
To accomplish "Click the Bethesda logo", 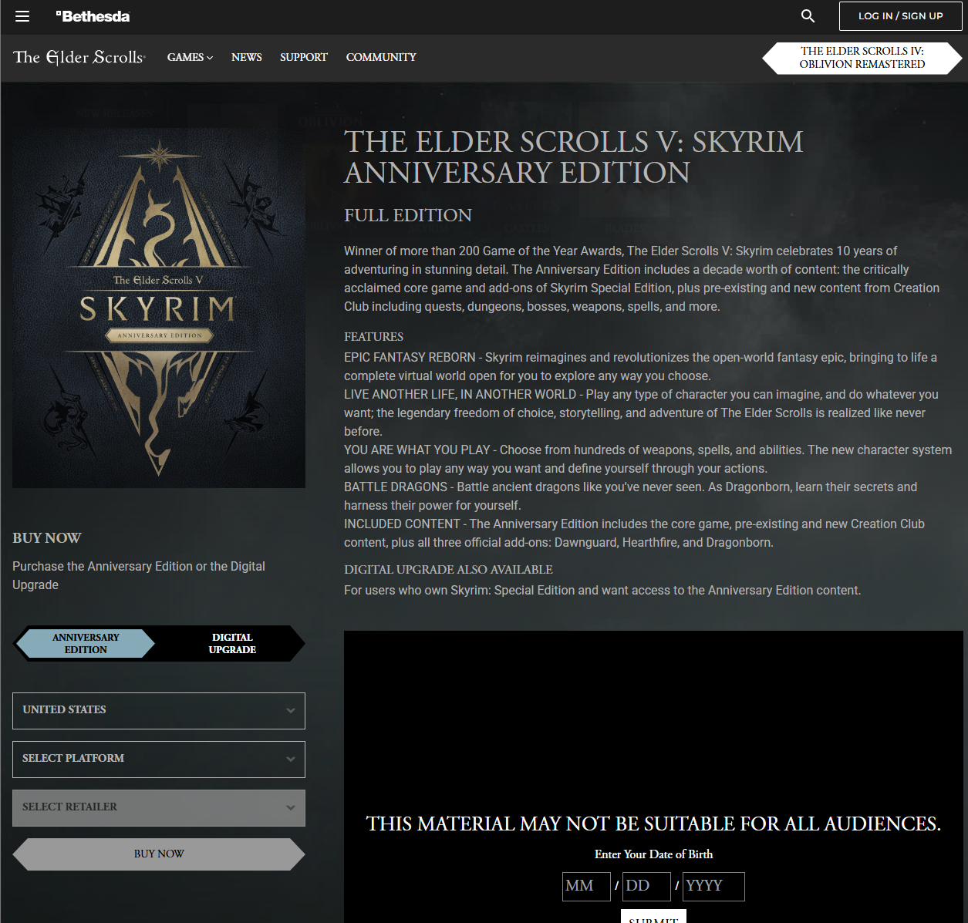I will [93, 16].
